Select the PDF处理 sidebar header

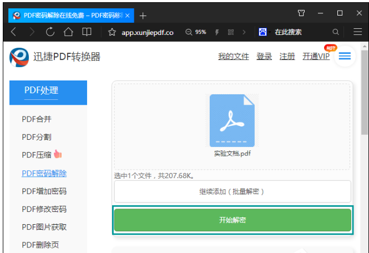pos(48,93)
